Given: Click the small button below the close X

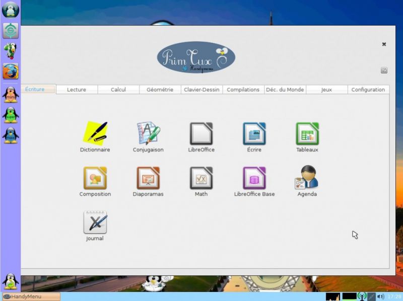Looking at the screenshot, I should coord(384,70).
